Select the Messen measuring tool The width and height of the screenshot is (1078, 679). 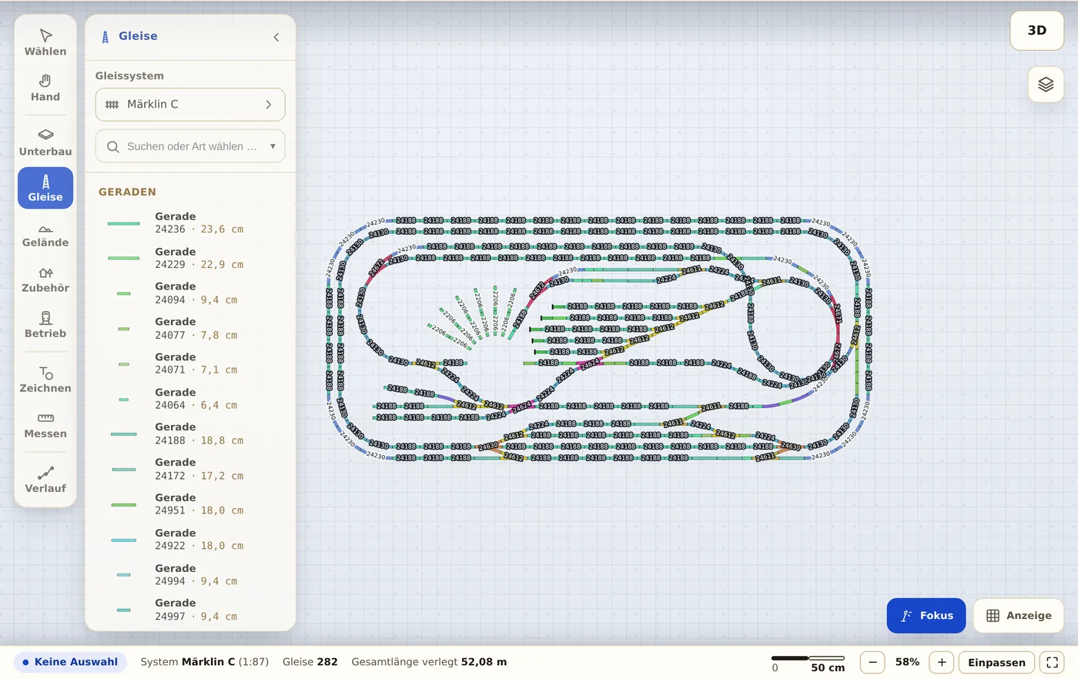pyautogui.click(x=45, y=424)
